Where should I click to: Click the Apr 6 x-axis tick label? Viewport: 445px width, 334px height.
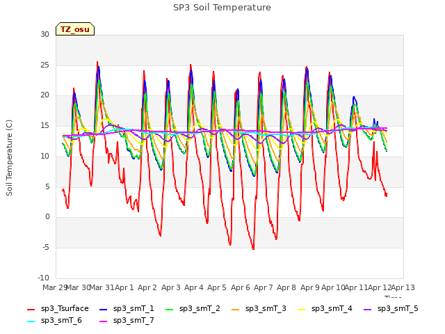(x=241, y=287)
